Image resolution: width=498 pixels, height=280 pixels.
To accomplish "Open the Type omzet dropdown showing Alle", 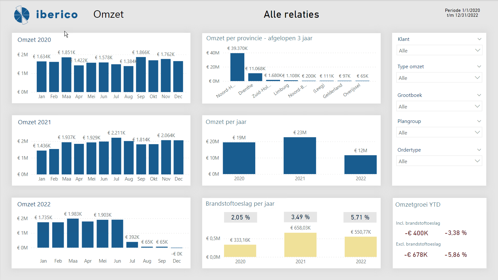I will [439, 78].
